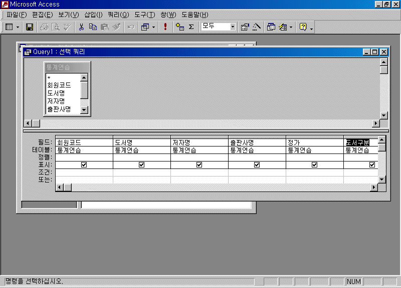Run the query with the red exclamation icon
Image resolution: width=401 pixels, height=288 pixels.
[165, 27]
